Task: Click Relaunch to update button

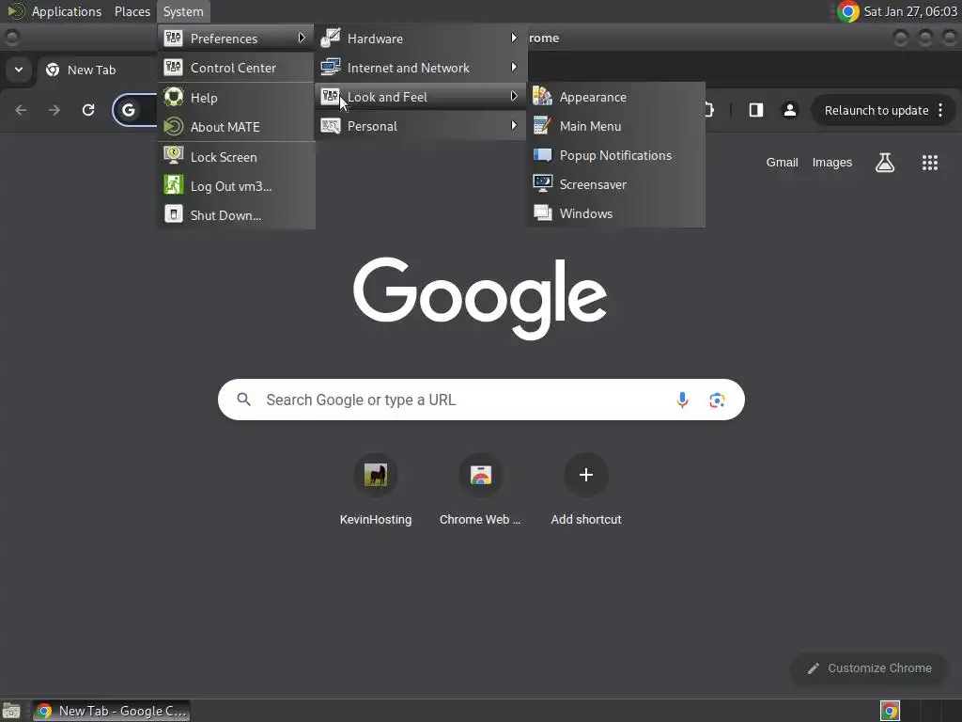Action: (x=883, y=111)
